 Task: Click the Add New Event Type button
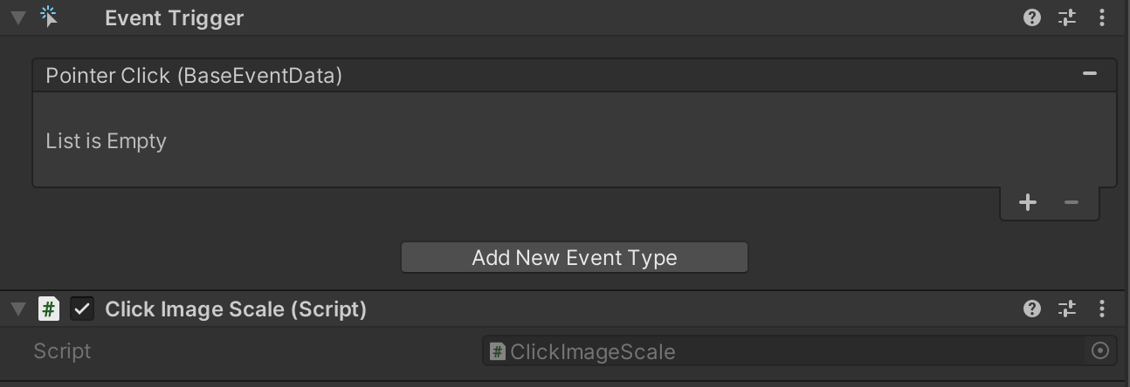coord(574,258)
